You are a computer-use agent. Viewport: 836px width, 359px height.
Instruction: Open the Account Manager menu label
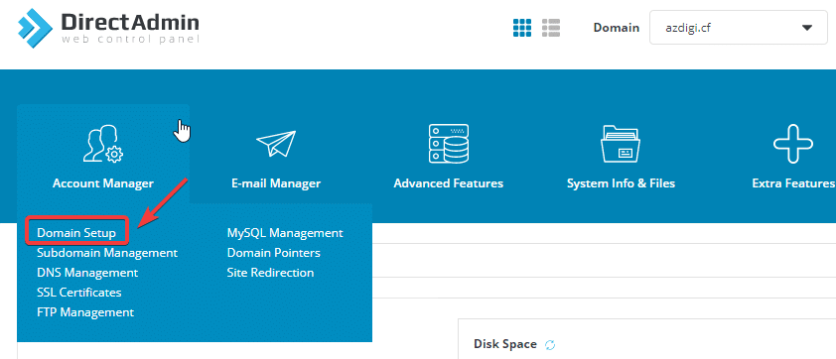pos(103,183)
